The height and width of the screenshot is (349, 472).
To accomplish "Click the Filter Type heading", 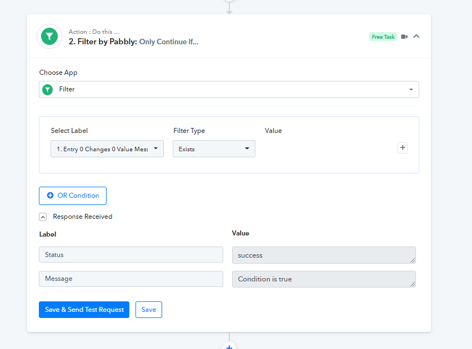I will point(189,131).
